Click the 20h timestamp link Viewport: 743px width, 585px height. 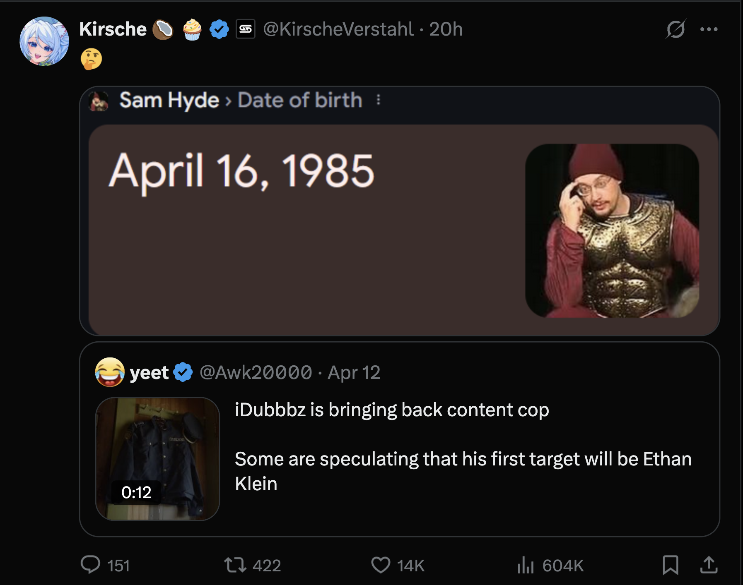click(446, 29)
